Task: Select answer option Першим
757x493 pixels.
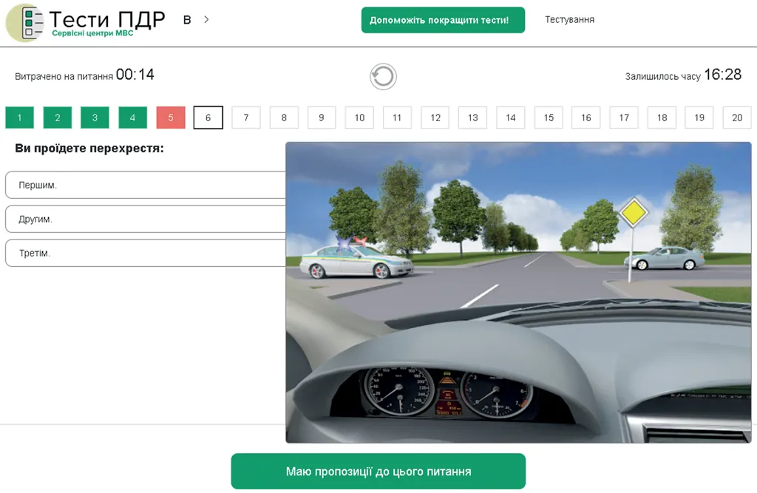Action: [145, 185]
